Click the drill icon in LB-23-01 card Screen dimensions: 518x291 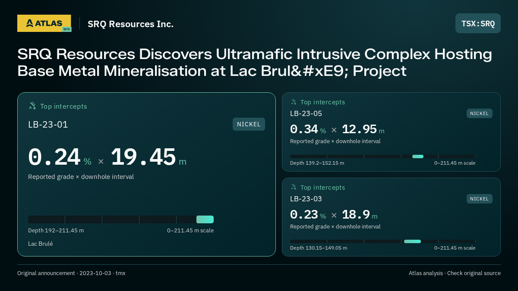(x=32, y=106)
